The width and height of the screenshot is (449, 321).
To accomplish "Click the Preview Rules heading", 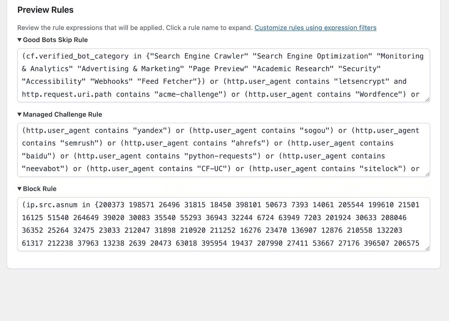I will point(45,10).
